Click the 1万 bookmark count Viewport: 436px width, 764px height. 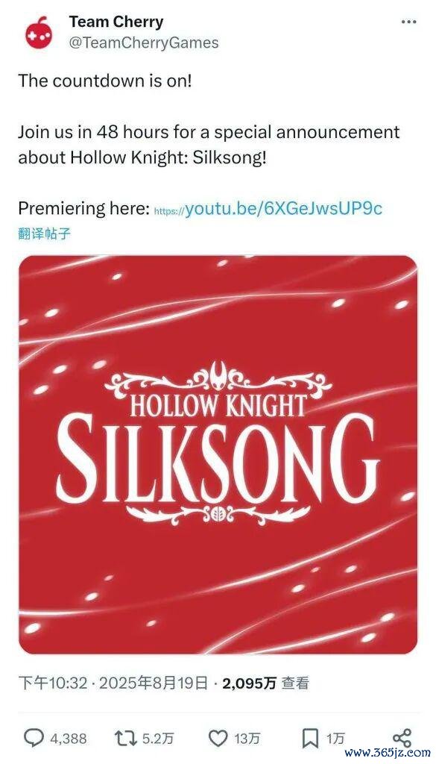pos(335,739)
